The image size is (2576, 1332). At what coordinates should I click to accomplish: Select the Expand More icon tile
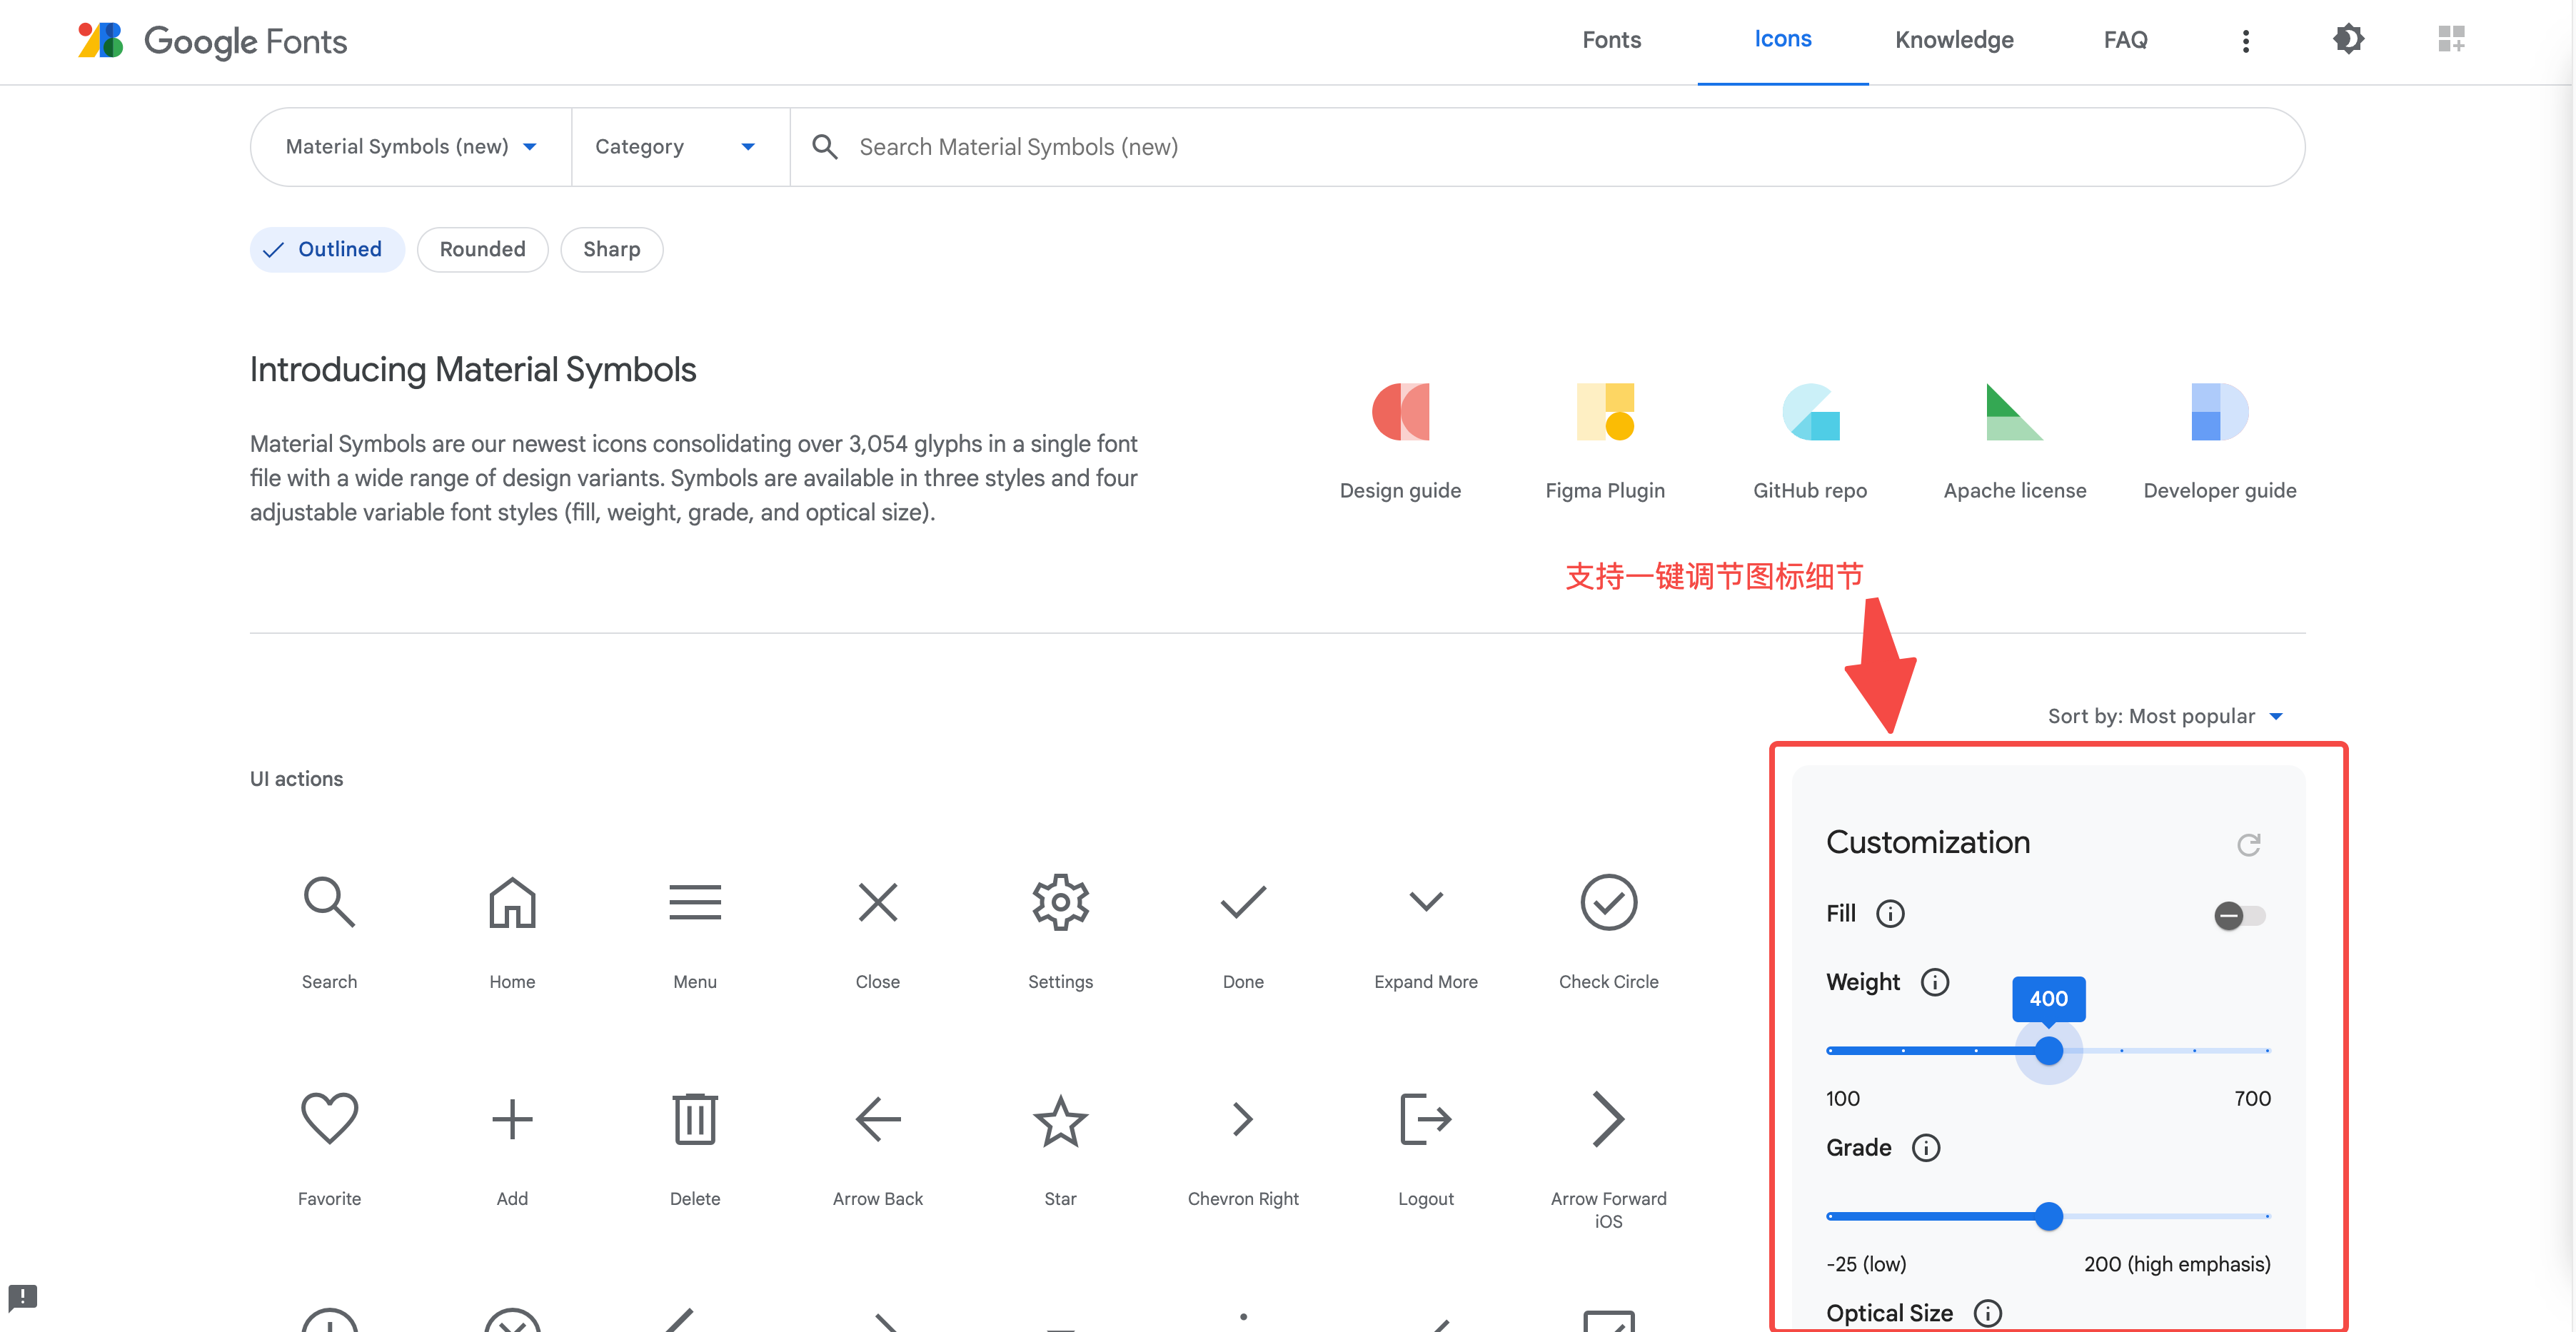point(1426,931)
